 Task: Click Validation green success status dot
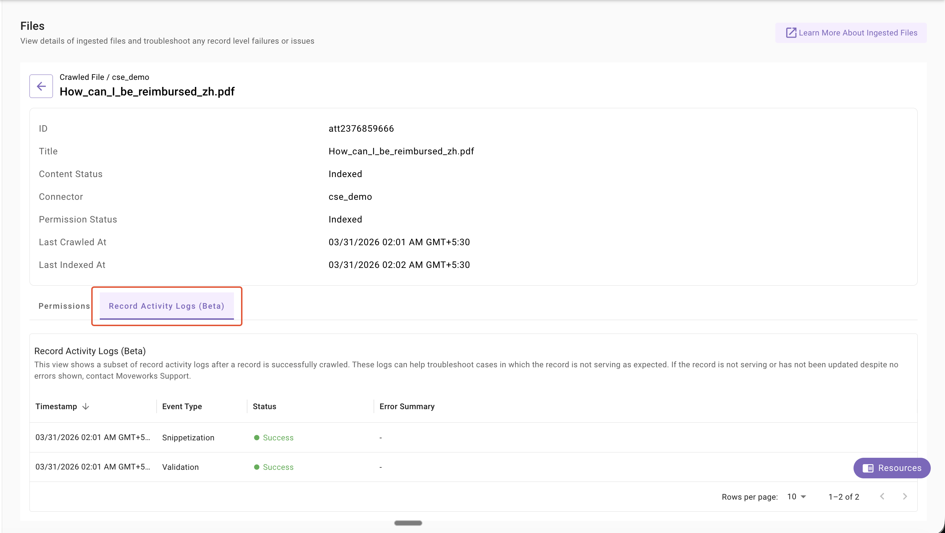256,467
